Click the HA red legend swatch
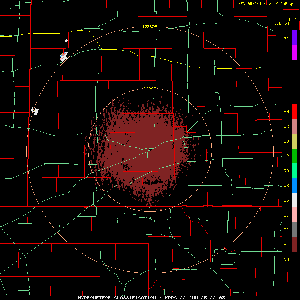 (x=294, y=111)
